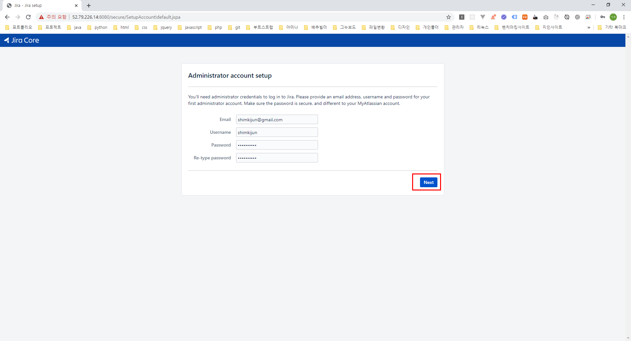Viewport: 631px width, 341px height.
Task: Open the 벤치마킹사이트 bookmark folder
Action: click(512, 28)
